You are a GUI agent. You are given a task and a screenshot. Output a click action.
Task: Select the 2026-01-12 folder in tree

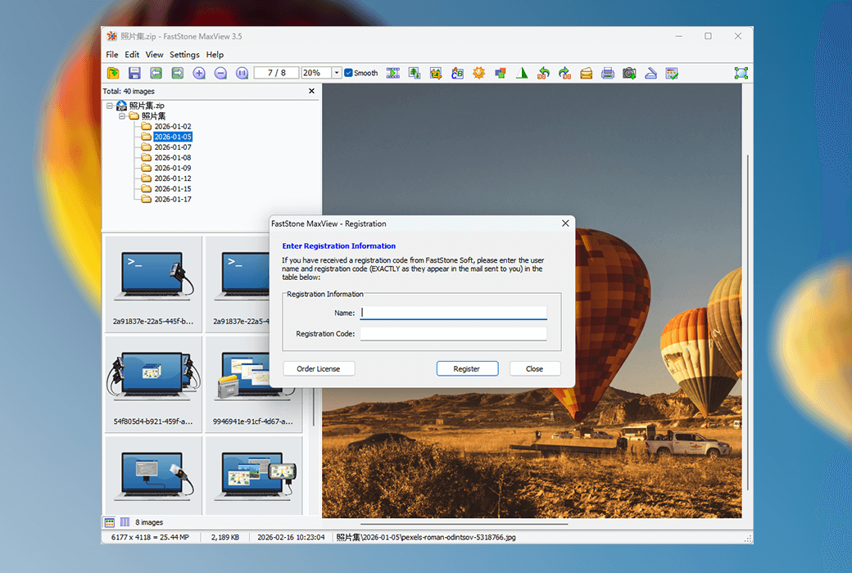(x=172, y=178)
